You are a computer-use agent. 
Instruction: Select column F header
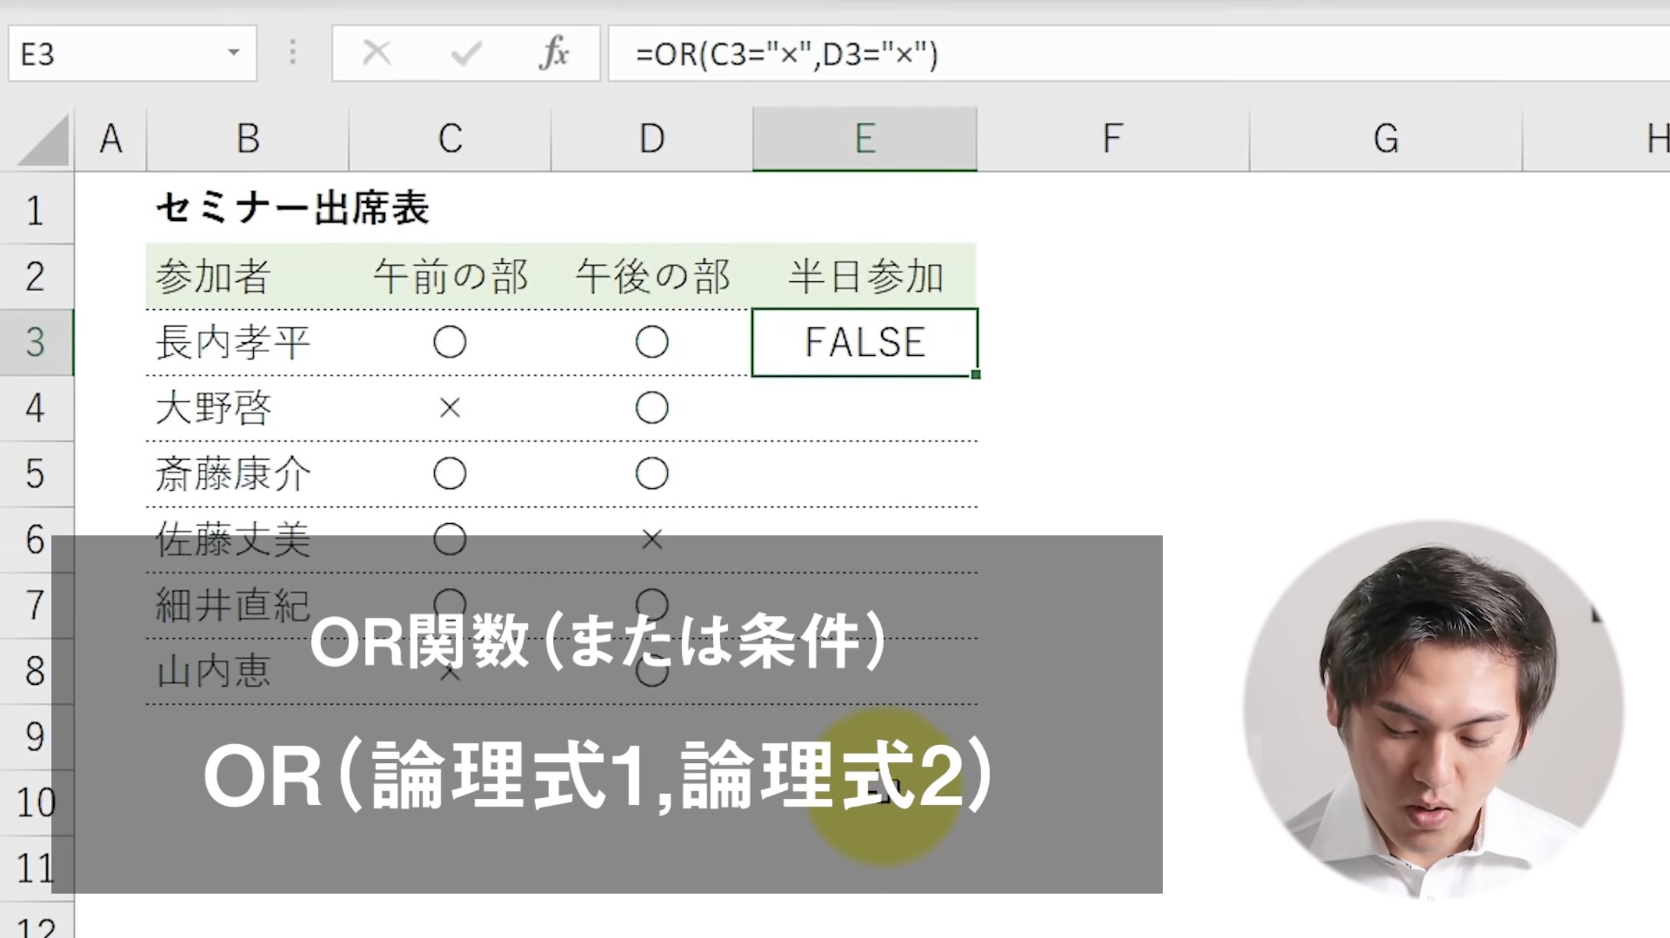[1113, 138]
